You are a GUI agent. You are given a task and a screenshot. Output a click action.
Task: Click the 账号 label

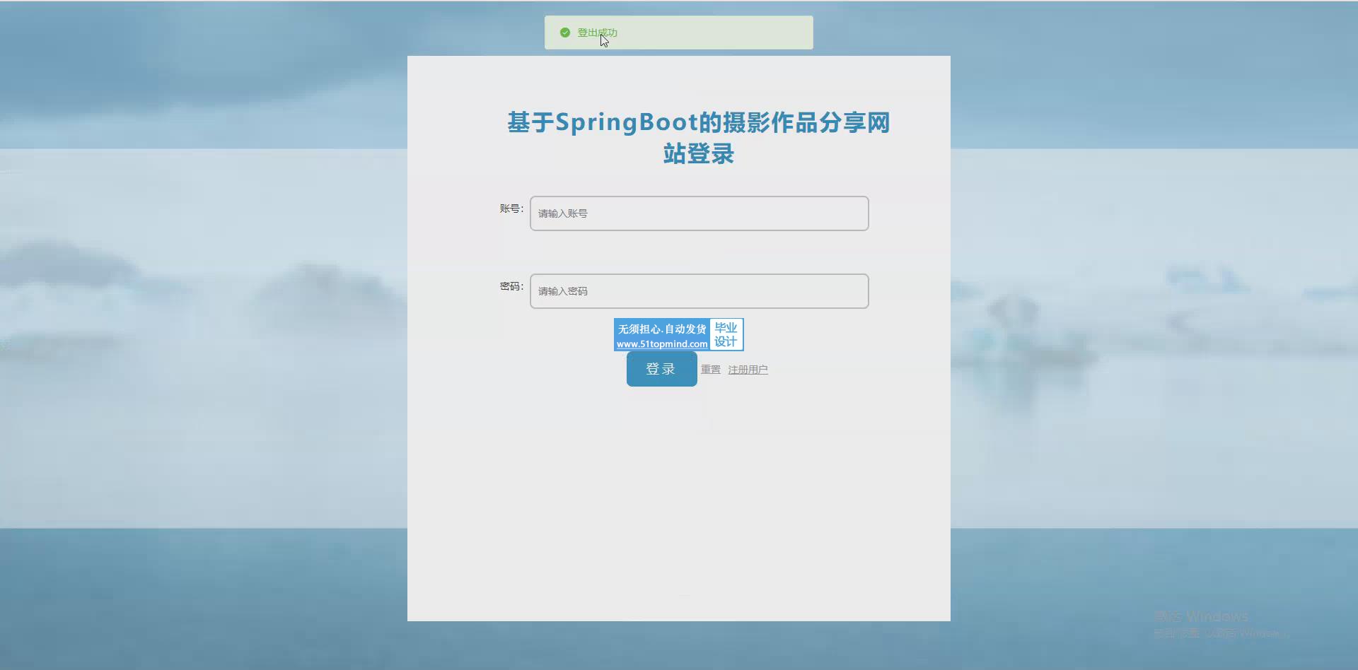point(511,208)
